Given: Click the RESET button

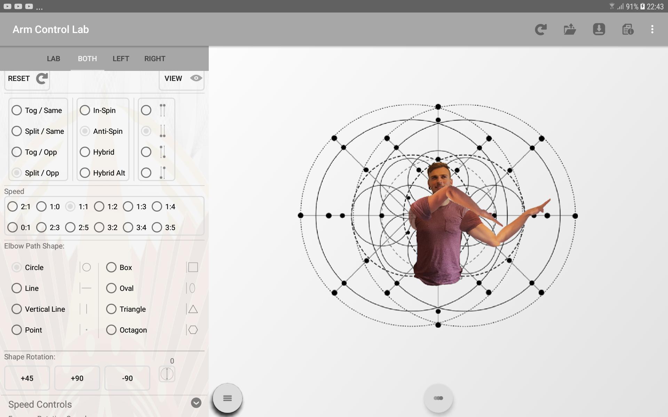Looking at the screenshot, I should 27,78.
